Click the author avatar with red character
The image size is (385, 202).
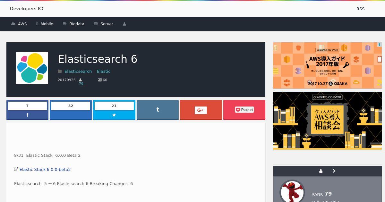point(292,191)
